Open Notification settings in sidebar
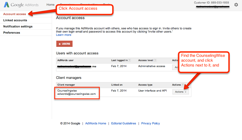This screenshot has width=242, height=140. (18, 26)
